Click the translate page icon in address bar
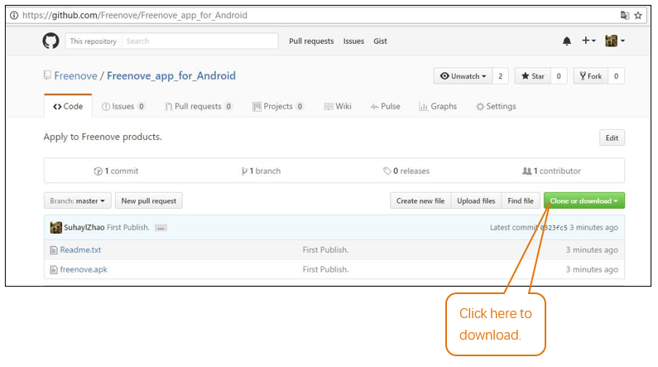Image resolution: width=658 pixels, height=367 pixels. (x=624, y=16)
